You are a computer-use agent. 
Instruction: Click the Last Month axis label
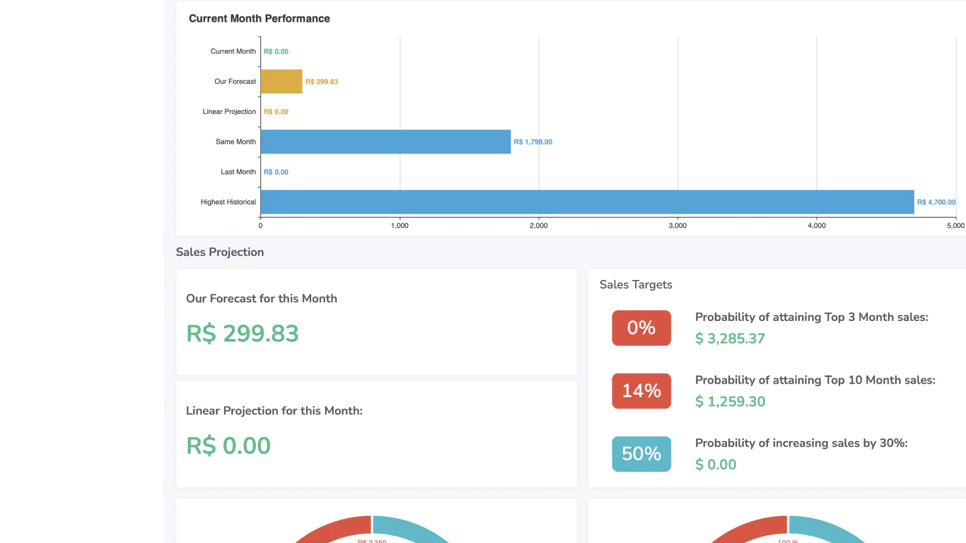pos(238,172)
